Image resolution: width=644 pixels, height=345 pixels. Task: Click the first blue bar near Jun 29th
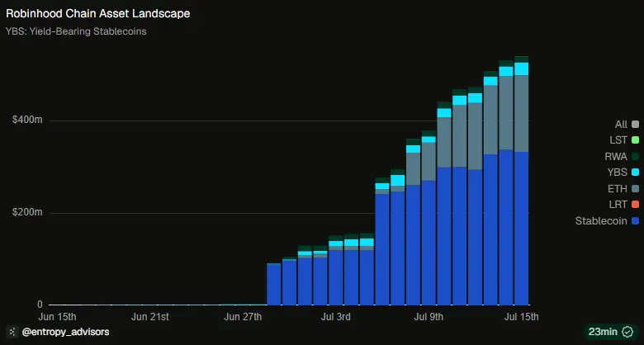click(274, 284)
